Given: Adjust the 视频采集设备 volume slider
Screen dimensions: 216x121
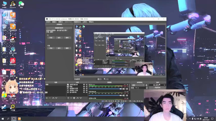Looking at the screenshot, I should click(x=105, y=95).
